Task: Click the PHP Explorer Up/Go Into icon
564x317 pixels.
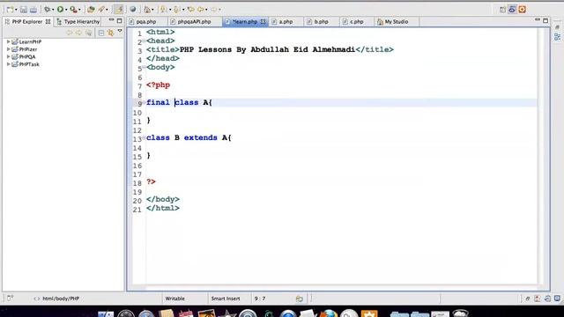Action: pyautogui.click(x=88, y=33)
